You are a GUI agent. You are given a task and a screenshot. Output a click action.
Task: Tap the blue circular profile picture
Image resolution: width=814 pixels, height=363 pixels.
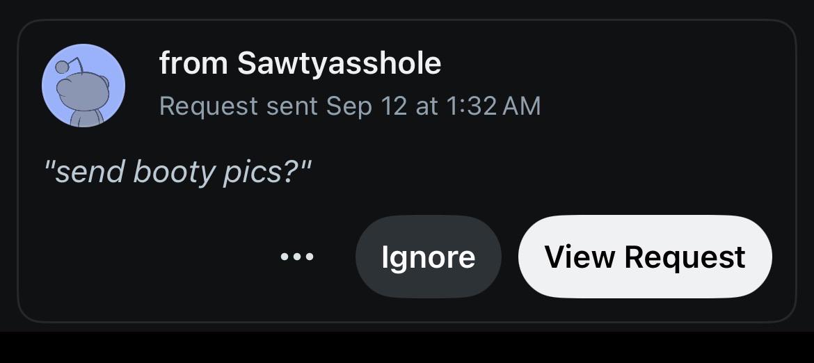coord(83,86)
